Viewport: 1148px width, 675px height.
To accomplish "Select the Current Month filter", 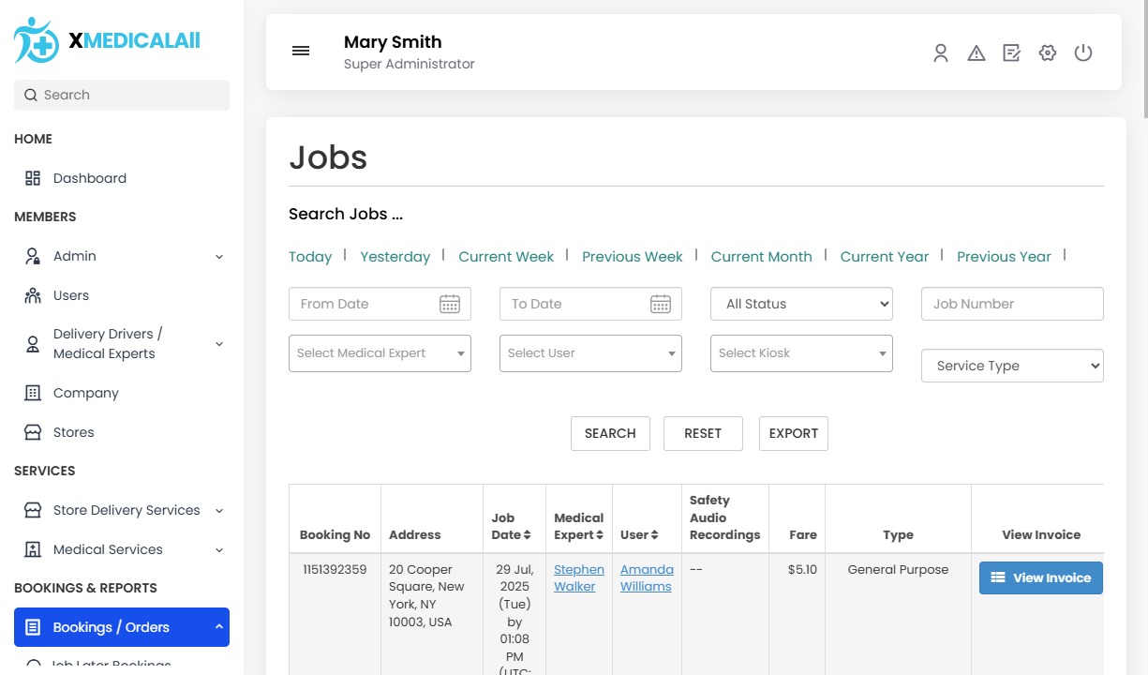I will 762,256.
